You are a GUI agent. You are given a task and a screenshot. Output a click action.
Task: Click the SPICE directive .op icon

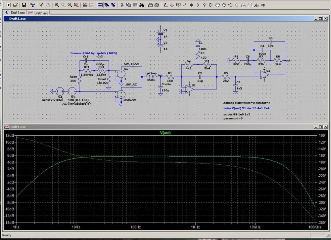(x=263, y=5)
